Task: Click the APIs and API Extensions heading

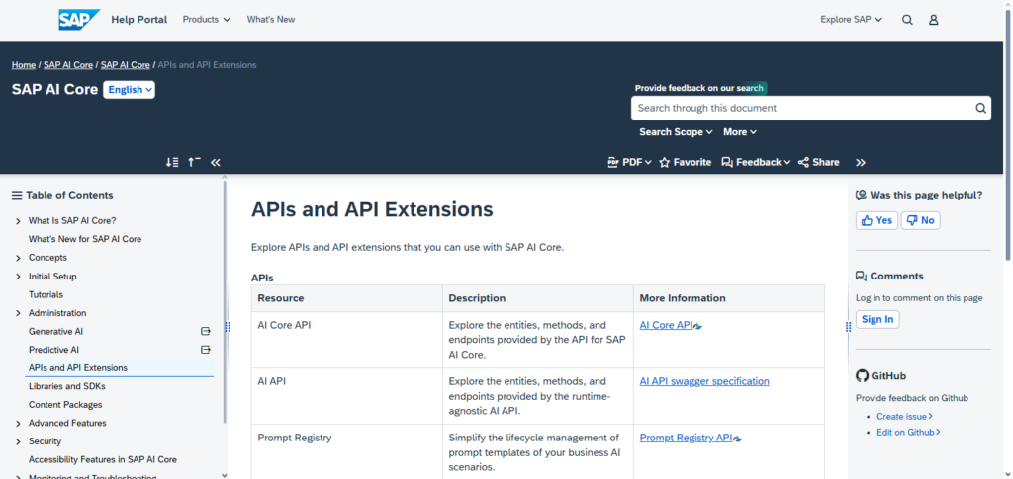Action: click(x=372, y=209)
